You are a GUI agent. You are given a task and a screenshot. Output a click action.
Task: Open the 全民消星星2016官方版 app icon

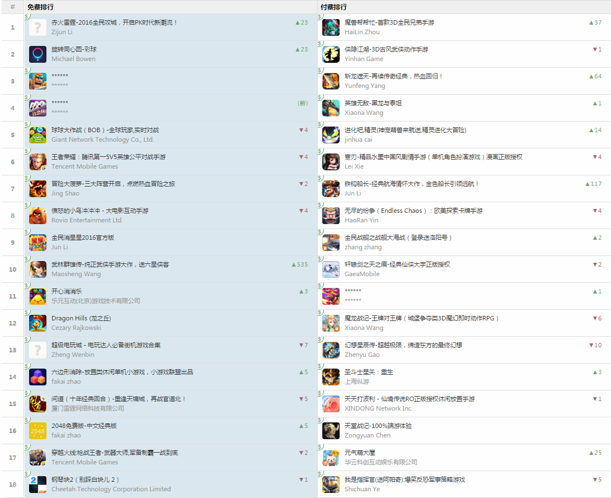coord(38,243)
